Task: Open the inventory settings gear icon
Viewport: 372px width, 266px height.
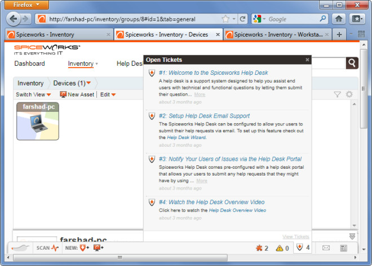Action: tap(349, 94)
